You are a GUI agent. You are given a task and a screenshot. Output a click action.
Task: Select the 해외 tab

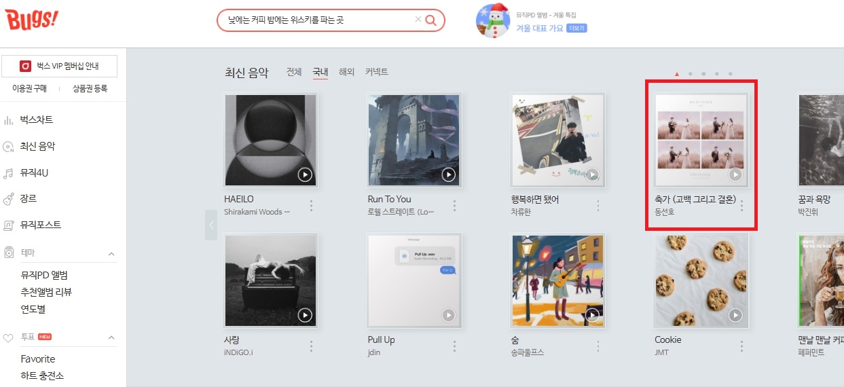click(x=347, y=72)
